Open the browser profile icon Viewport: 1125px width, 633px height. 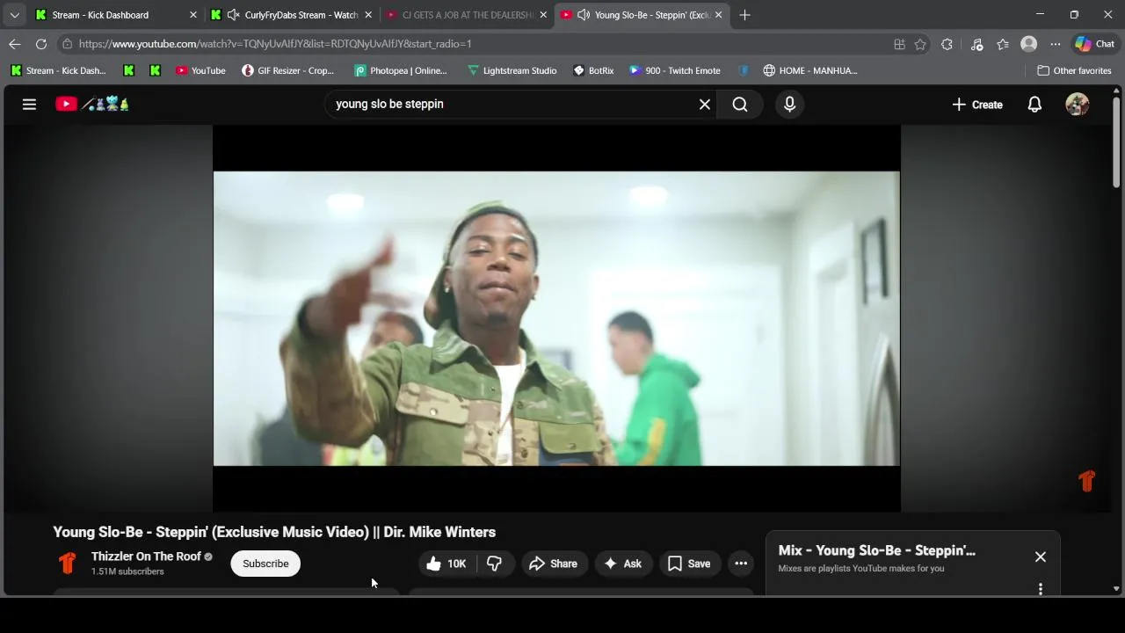coord(1029,44)
